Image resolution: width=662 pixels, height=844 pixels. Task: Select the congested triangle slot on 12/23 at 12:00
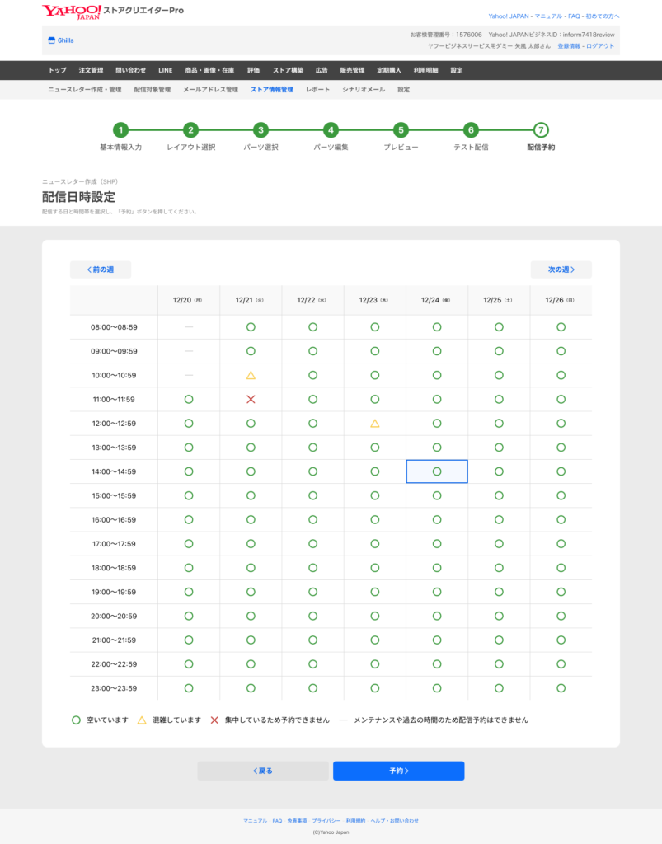[x=375, y=424]
